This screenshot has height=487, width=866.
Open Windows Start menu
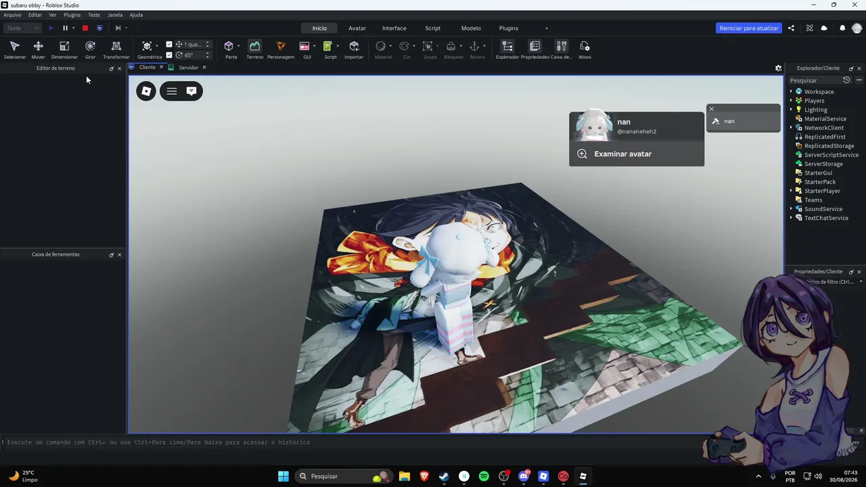click(x=283, y=476)
